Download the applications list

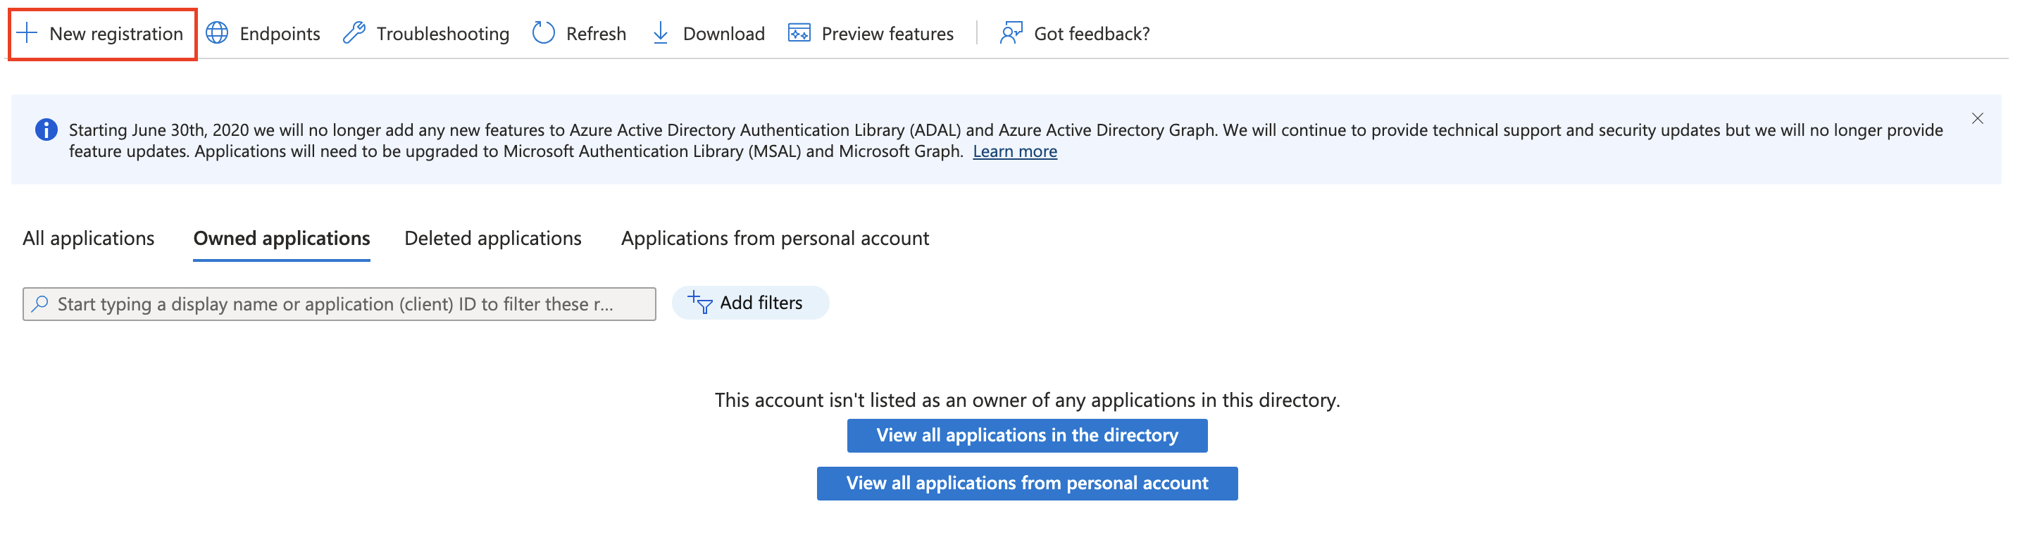coord(708,34)
